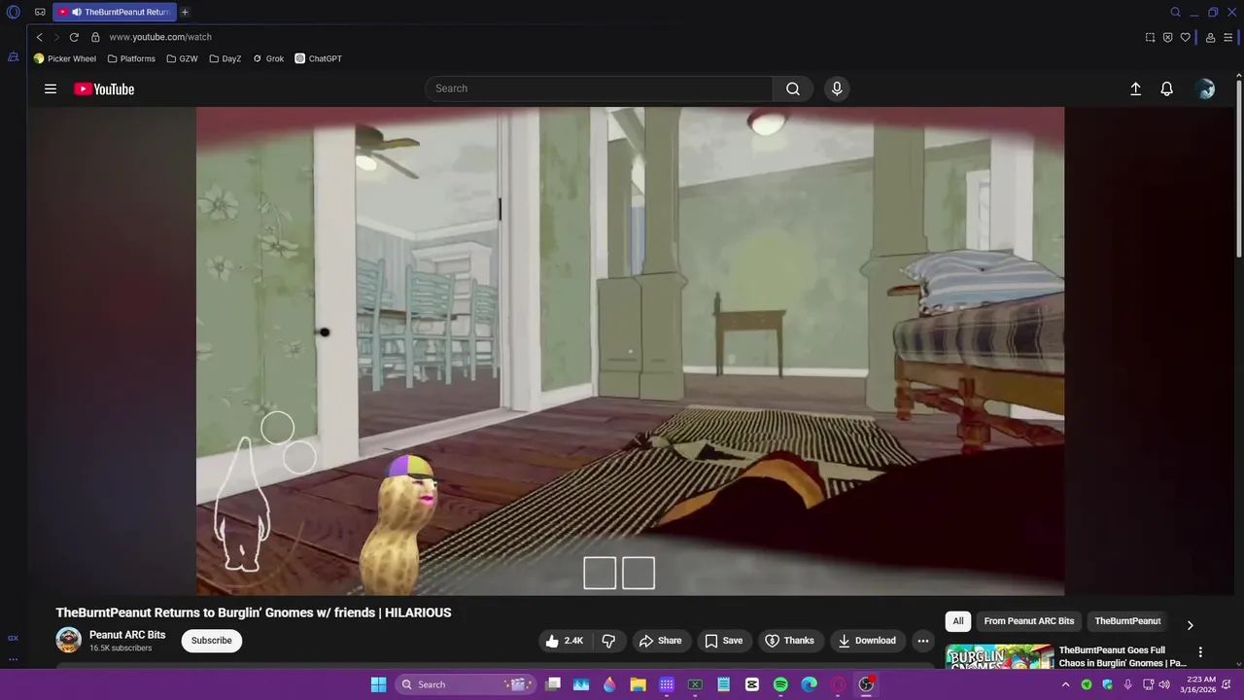Dislike the video

coord(608,641)
